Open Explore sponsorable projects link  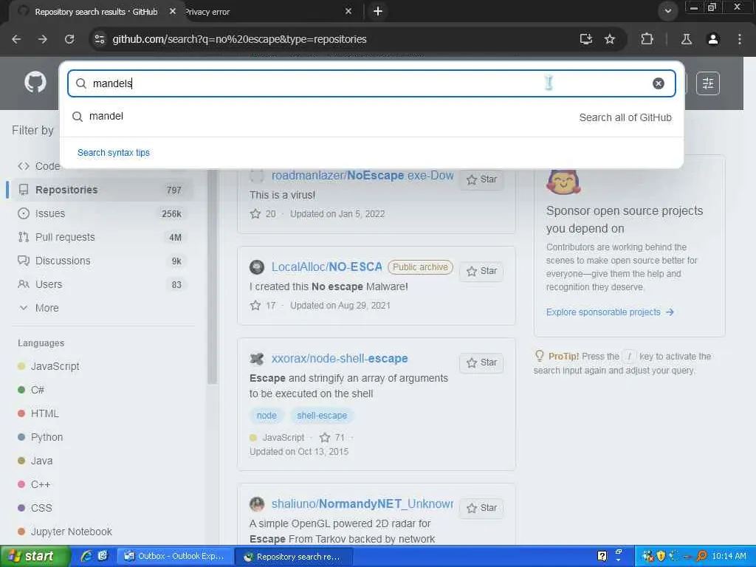(610, 312)
